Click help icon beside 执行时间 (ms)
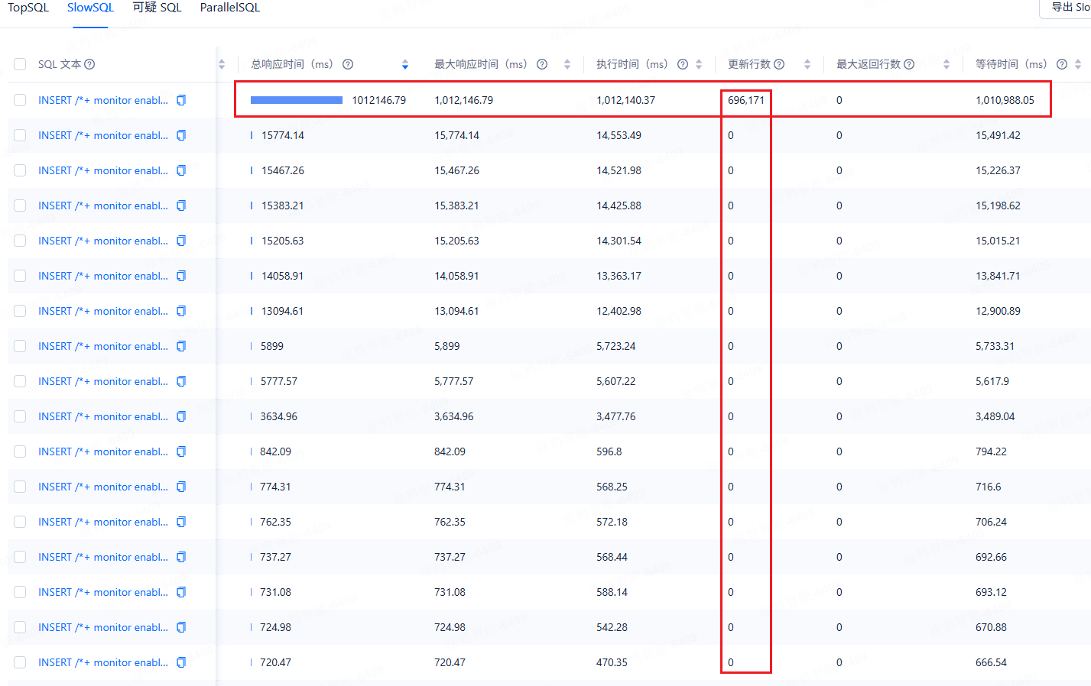Screen dimensions: 1091x686 (683, 64)
